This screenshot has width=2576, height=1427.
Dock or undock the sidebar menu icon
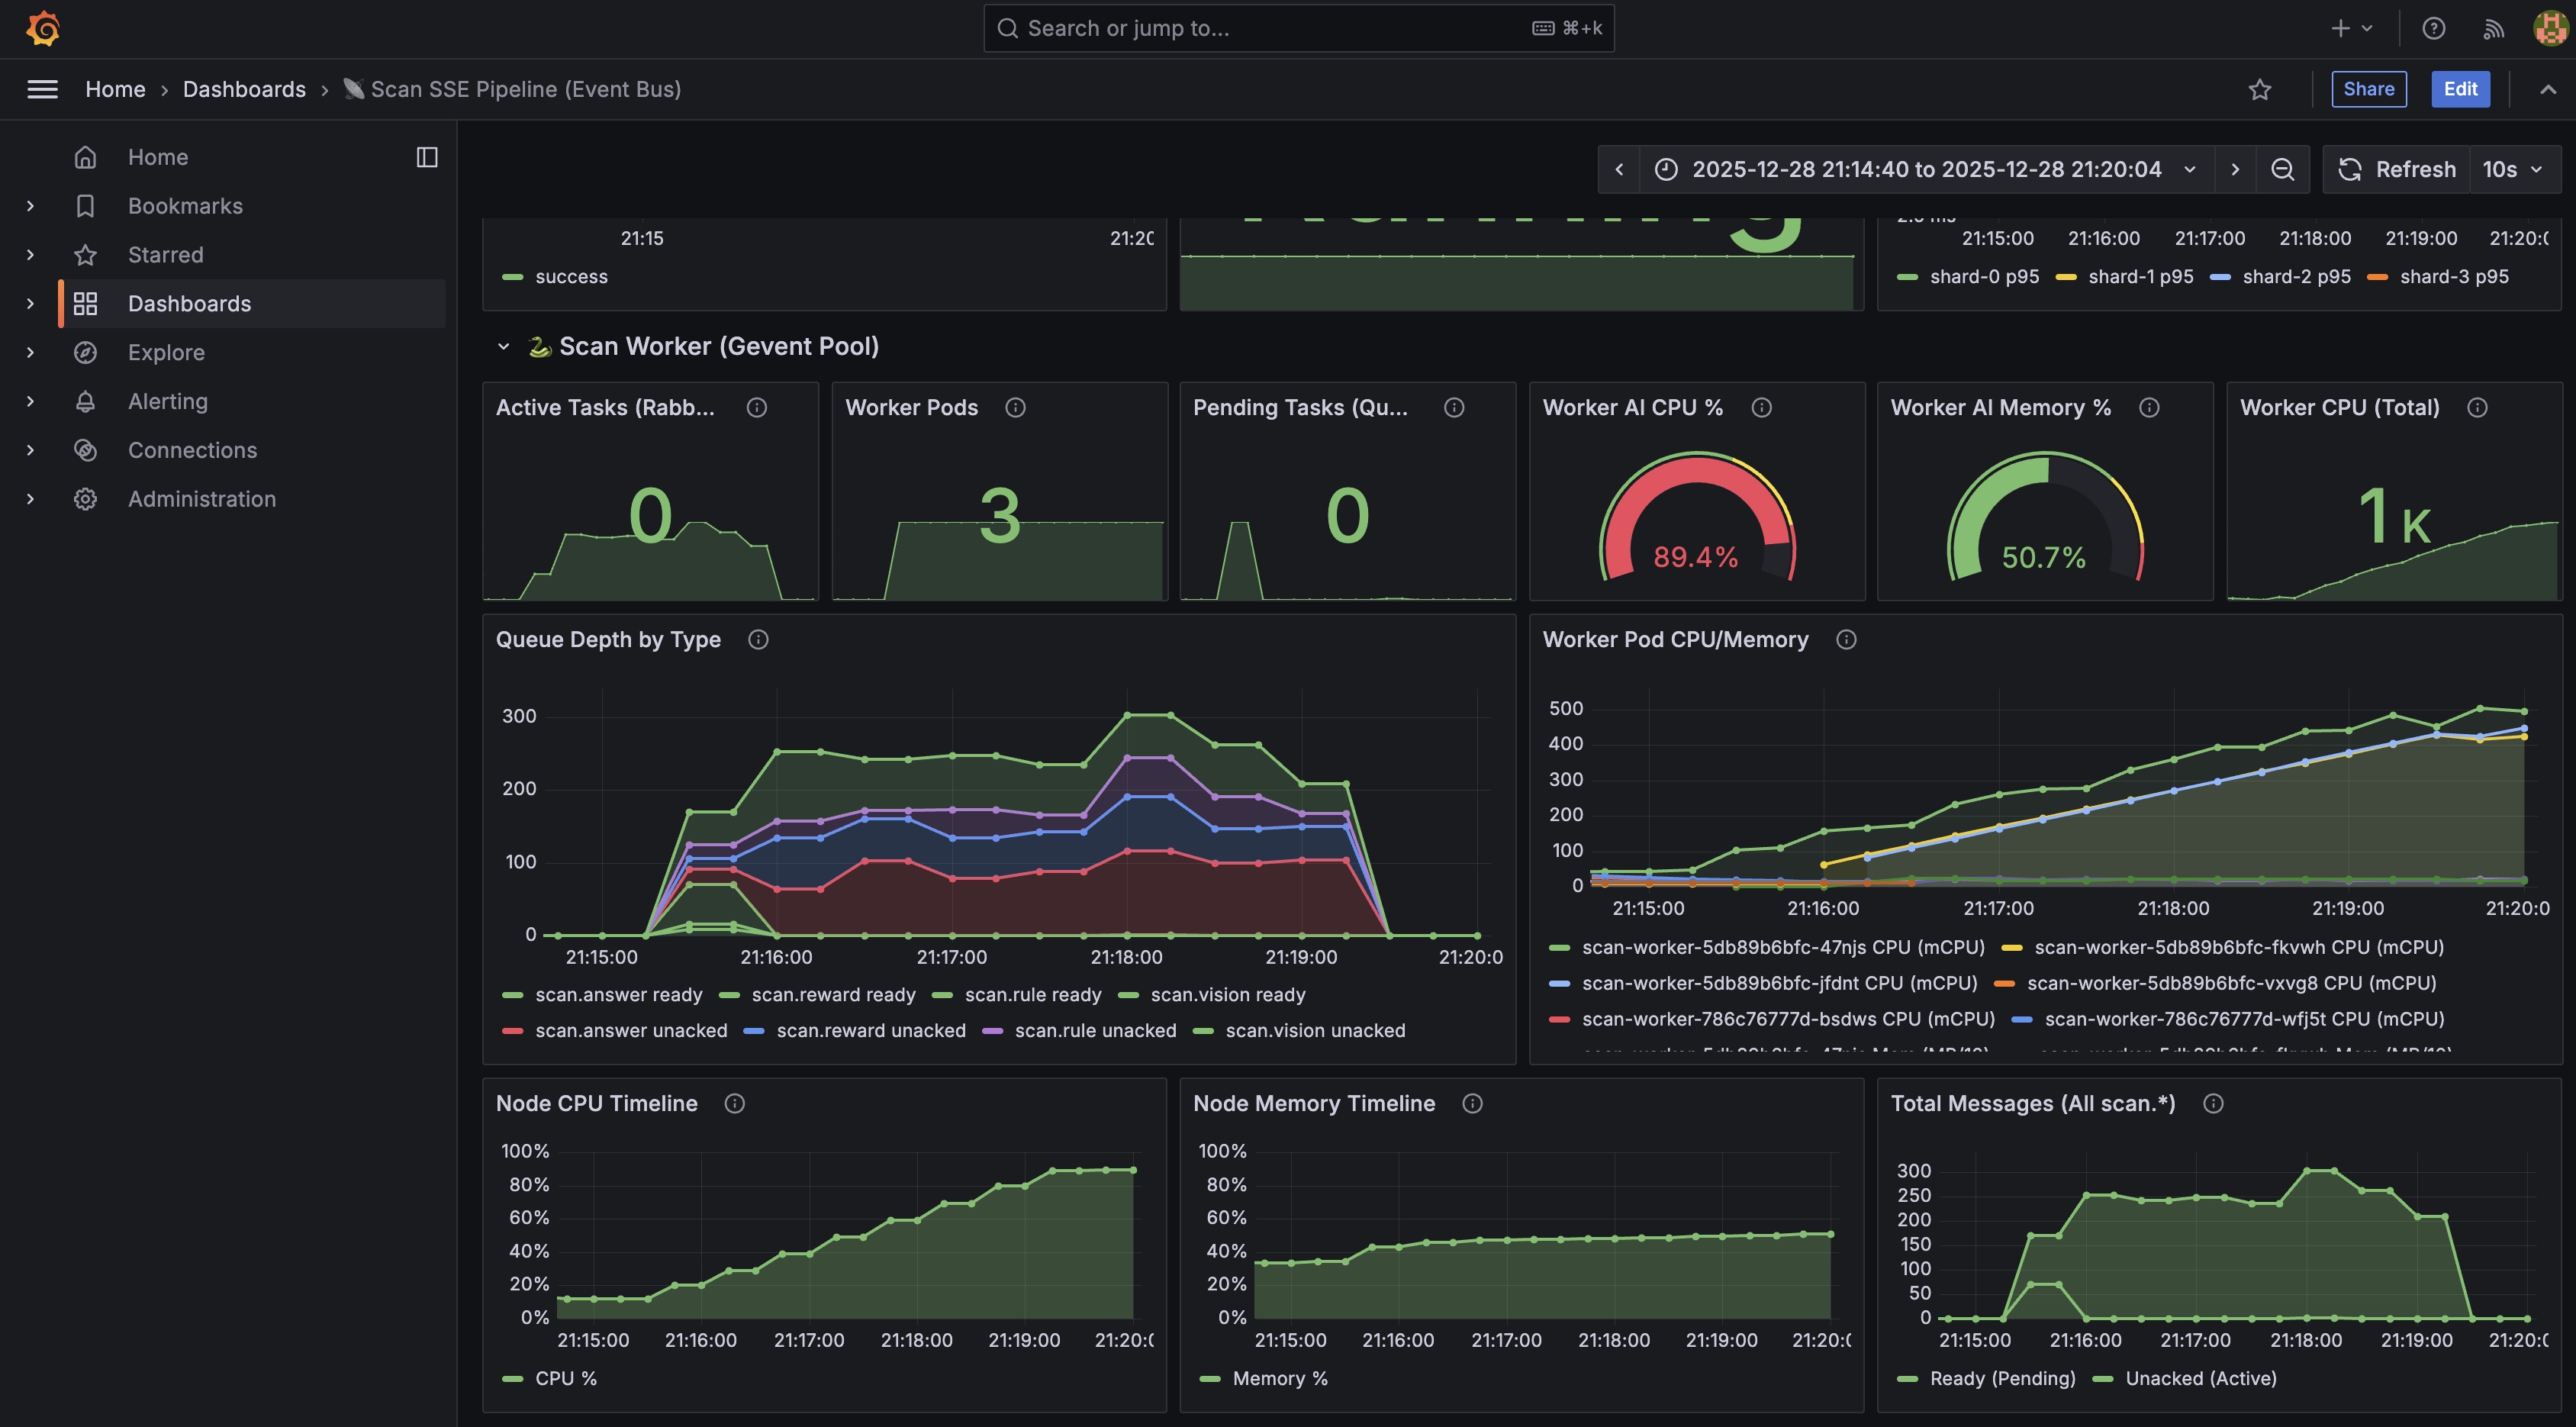pos(427,157)
